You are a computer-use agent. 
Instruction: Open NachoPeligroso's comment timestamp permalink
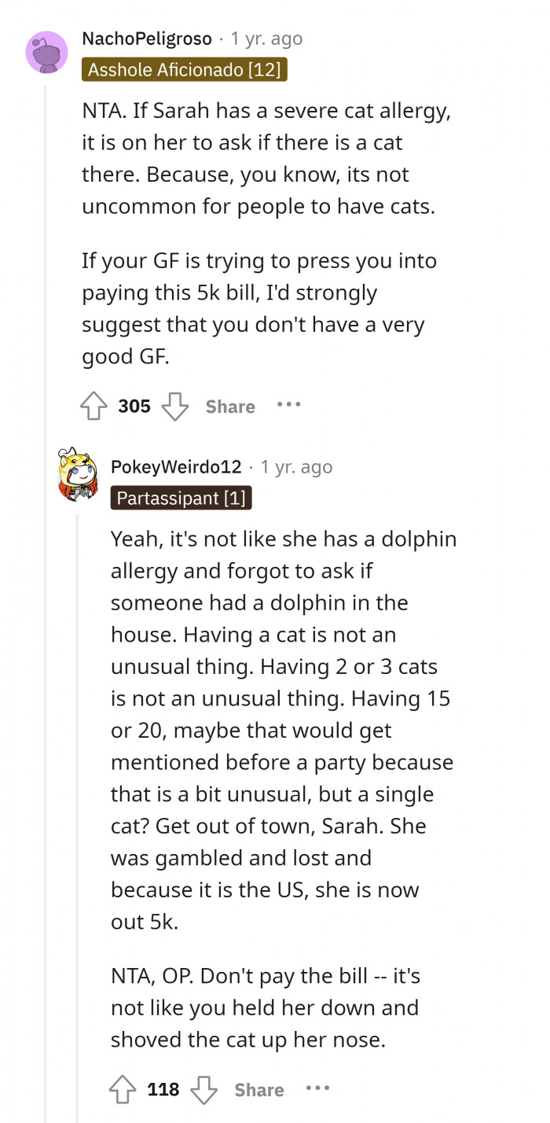[266, 39]
